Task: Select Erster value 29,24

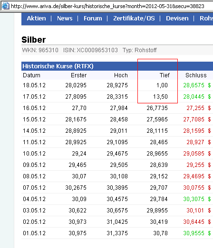Action: pyautogui.click(x=79, y=154)
